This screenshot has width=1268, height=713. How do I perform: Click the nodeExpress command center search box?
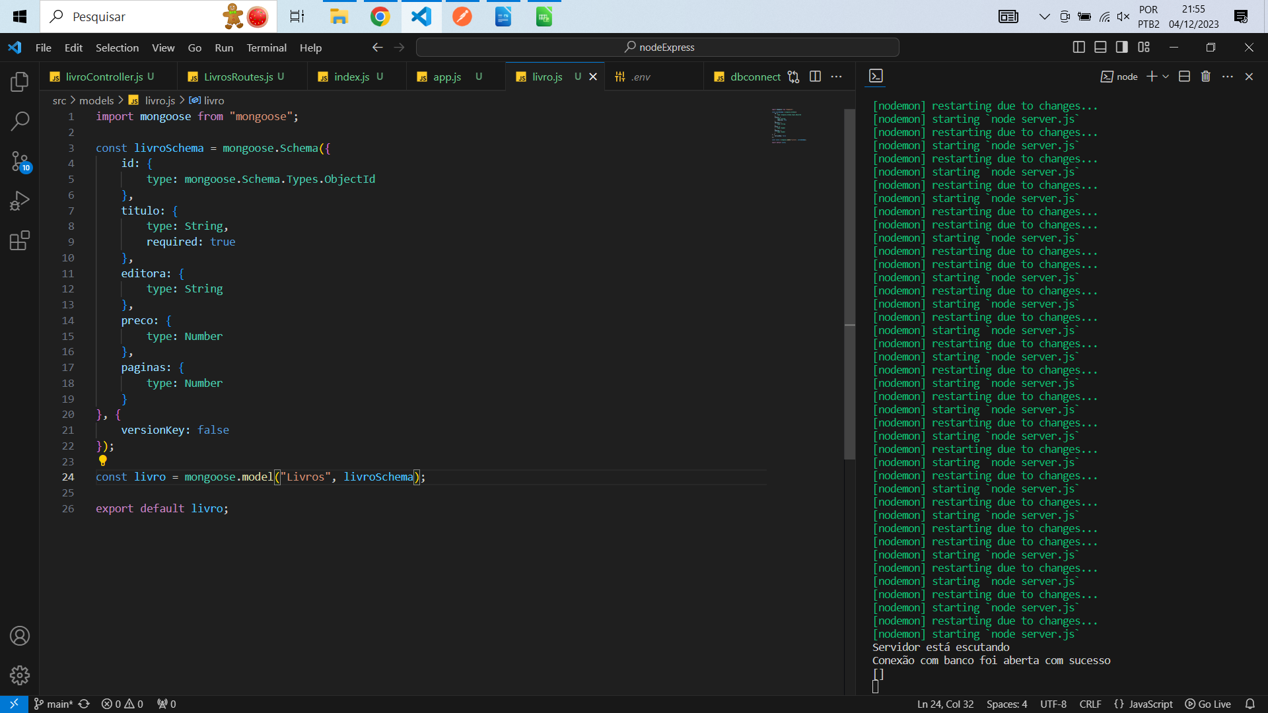(658, 48)
